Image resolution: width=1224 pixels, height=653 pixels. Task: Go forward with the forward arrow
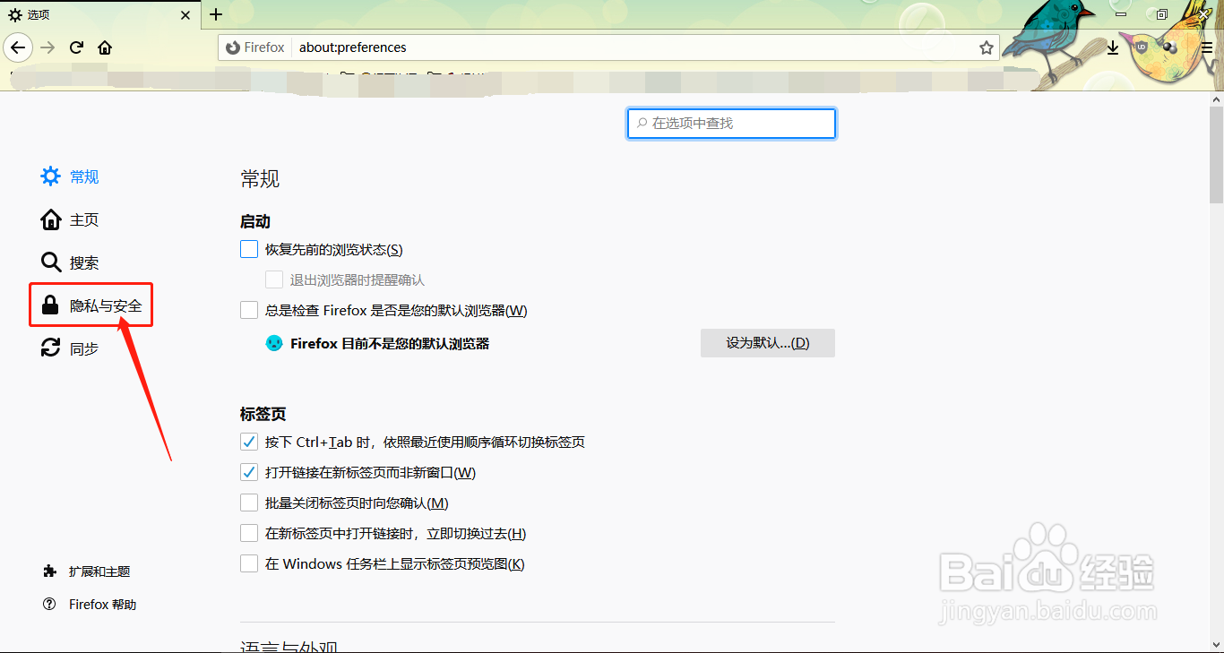[x=47, y=47]
